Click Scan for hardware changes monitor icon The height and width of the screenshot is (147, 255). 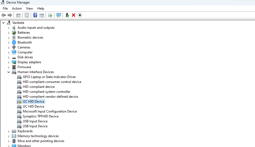[58, 15]
